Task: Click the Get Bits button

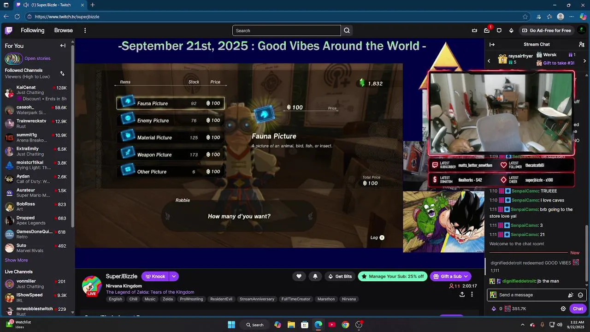Action: tap(340, 276)
